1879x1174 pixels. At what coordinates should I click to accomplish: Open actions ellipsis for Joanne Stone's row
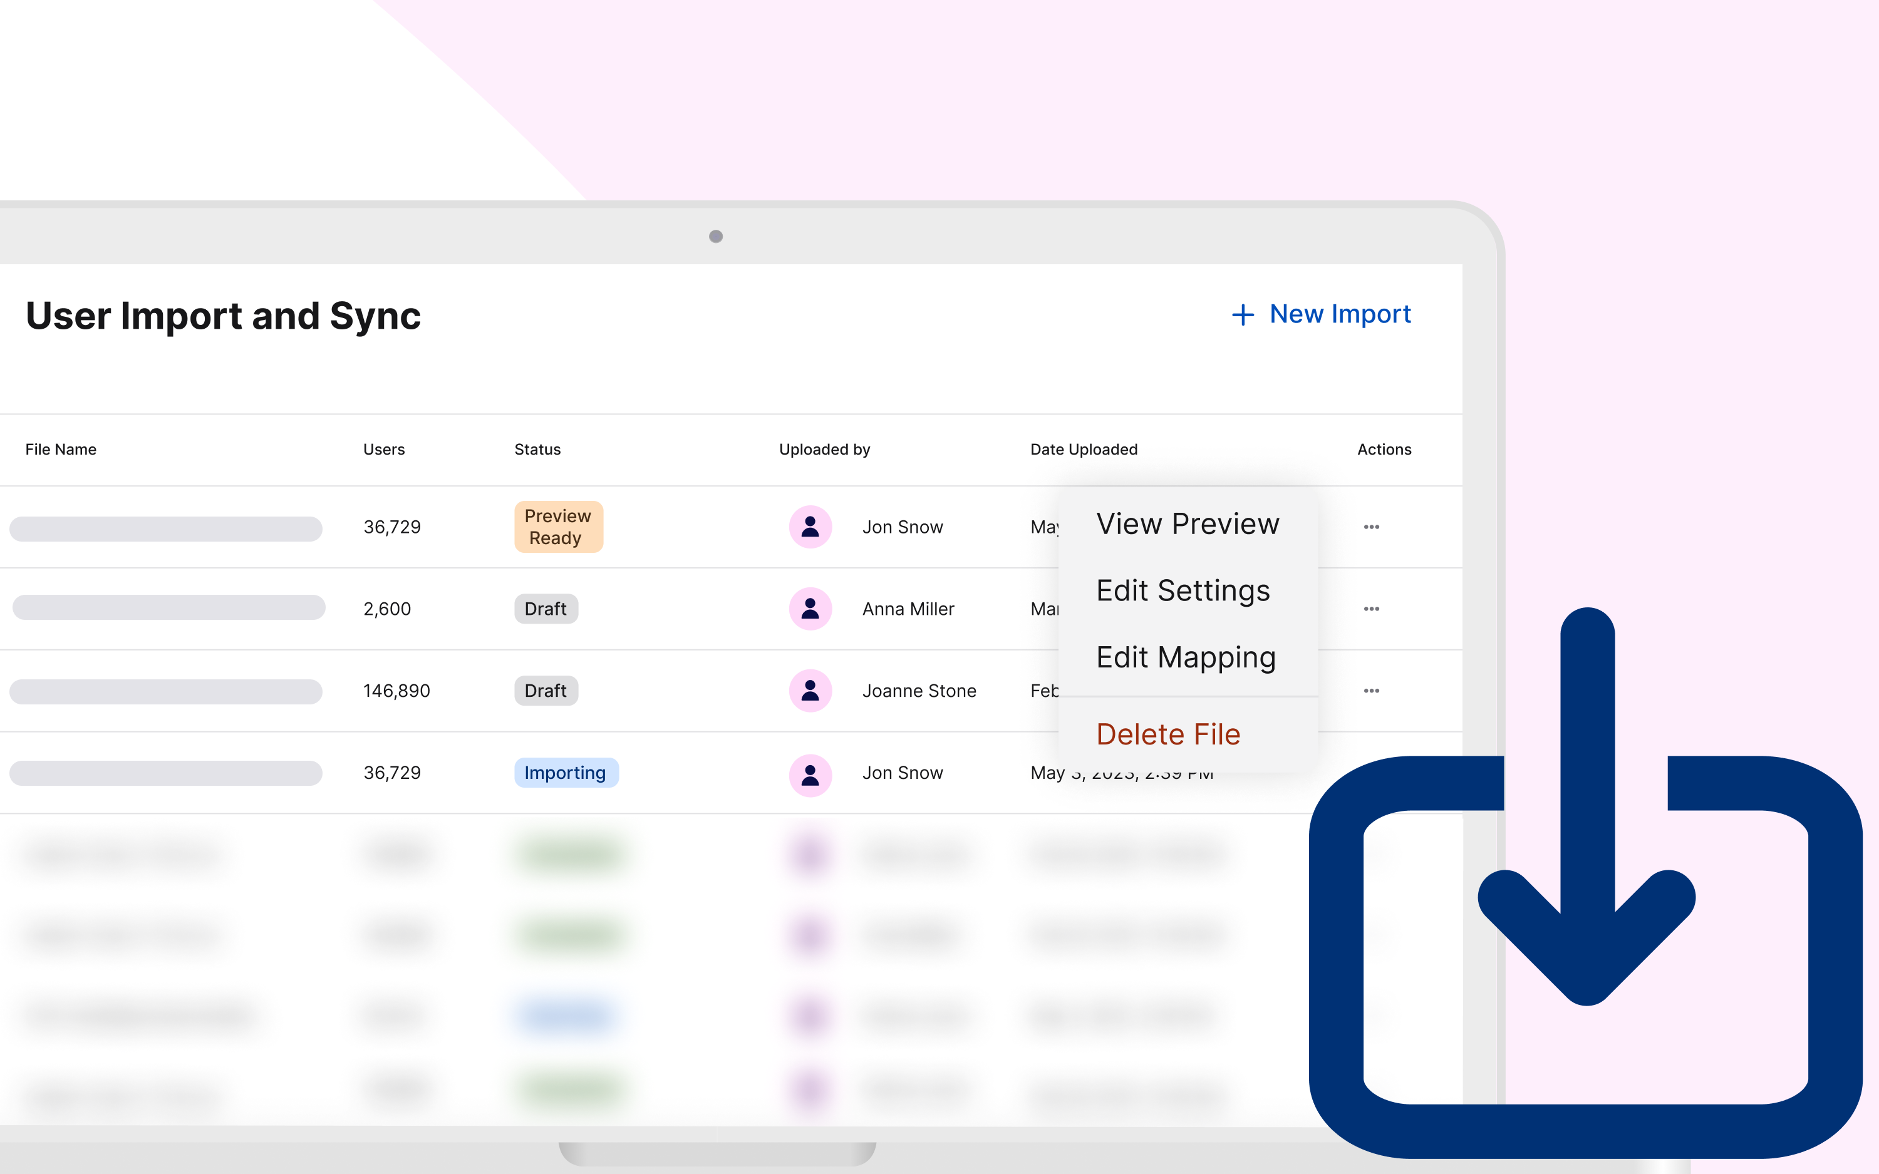click(x=1371, y=691)
